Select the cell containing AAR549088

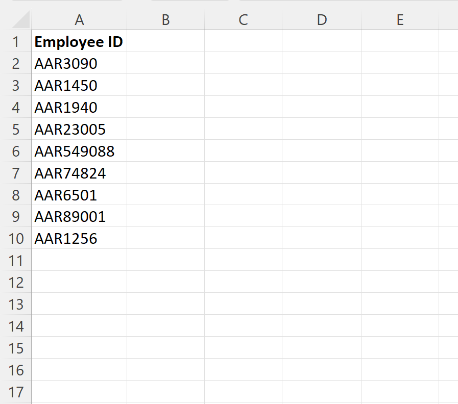(80, 151)
